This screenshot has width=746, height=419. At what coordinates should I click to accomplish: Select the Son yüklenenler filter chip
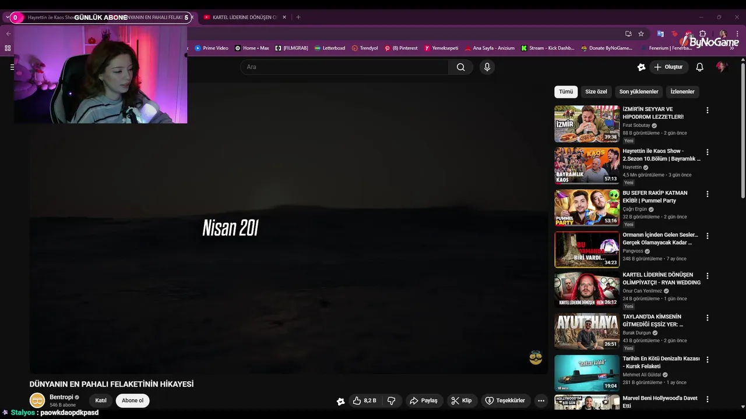(639, 92)
